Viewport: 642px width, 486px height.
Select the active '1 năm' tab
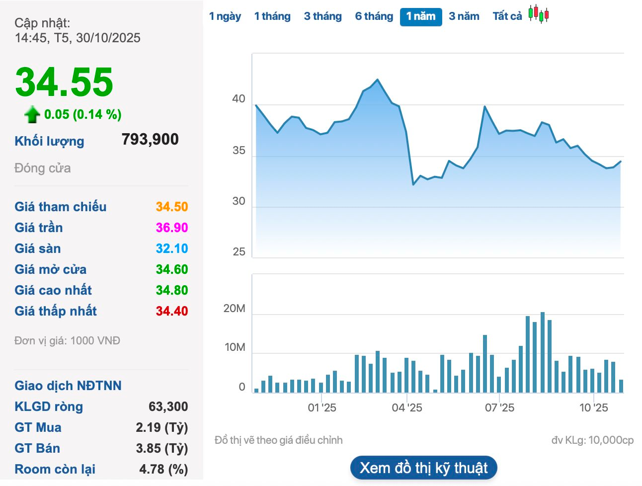tap(421, 16)
